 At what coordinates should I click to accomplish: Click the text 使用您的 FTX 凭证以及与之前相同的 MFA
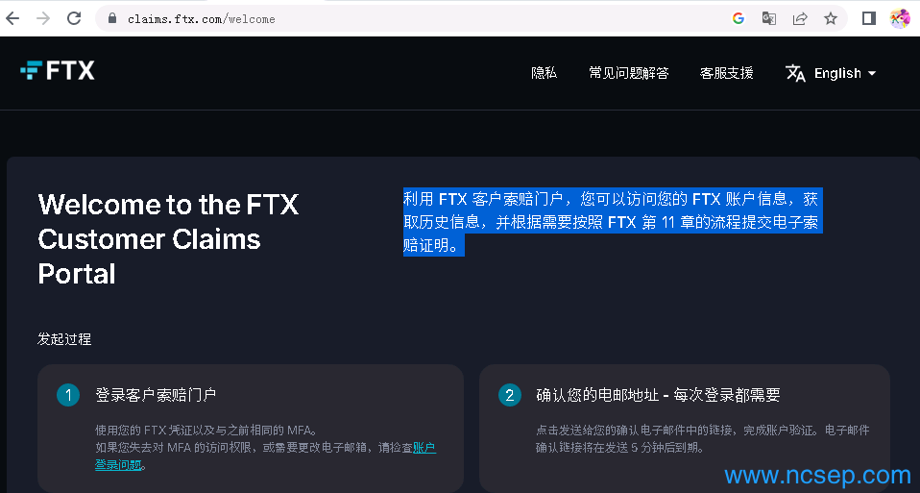(207, 431)
